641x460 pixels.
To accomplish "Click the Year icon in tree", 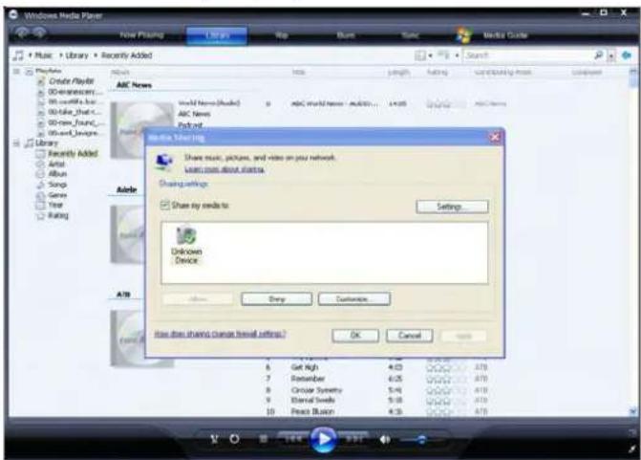I will coord(40,205).
